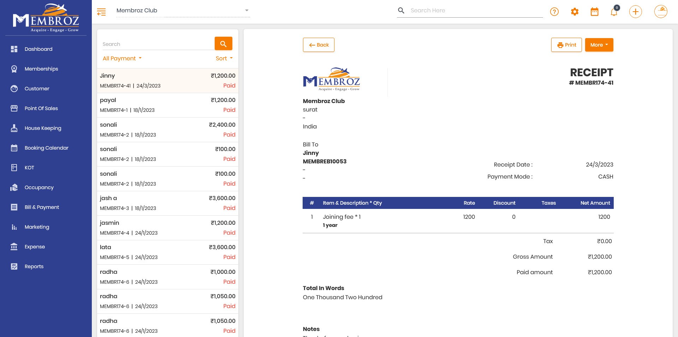
Task: Open jasmin payment MEMBR174-4
Action: tap(168, 228)
